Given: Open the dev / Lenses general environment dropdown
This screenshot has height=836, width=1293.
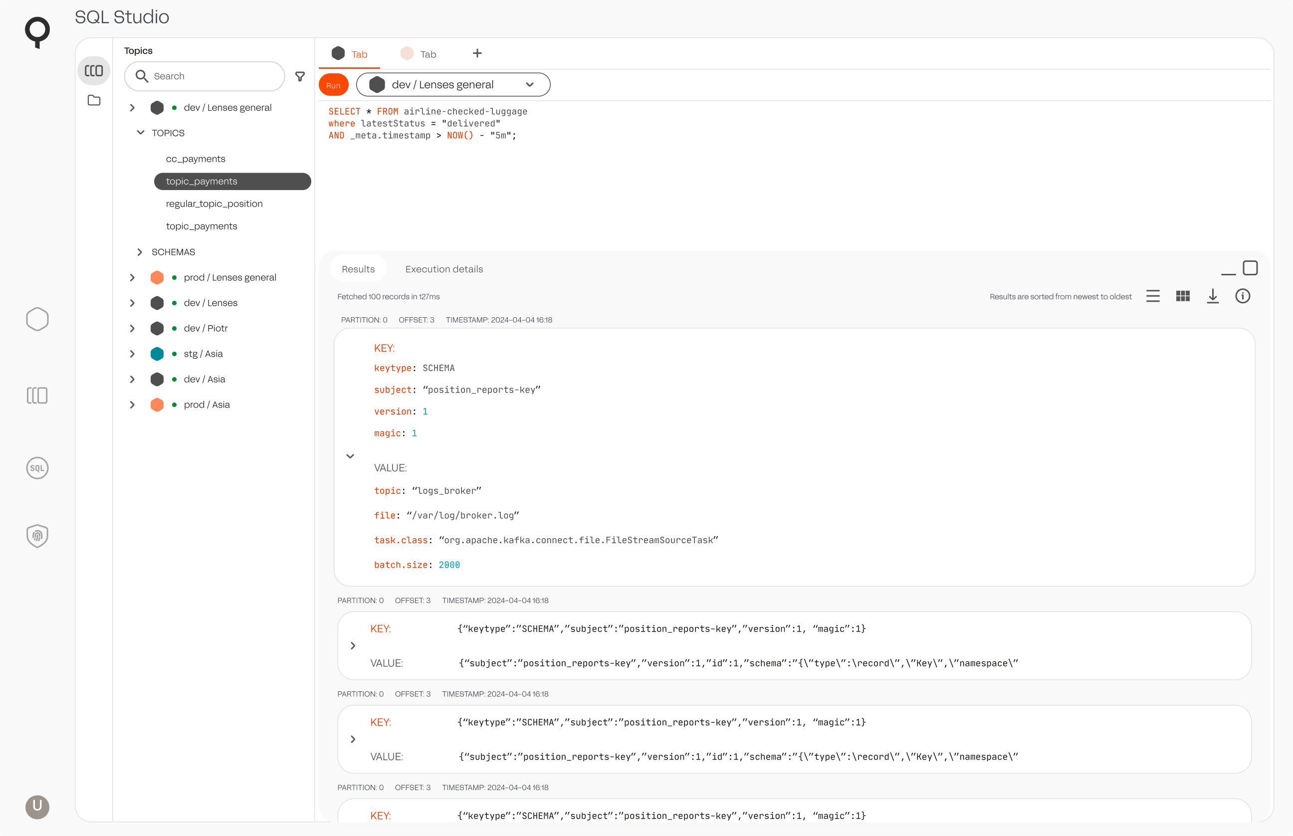Looking at the screenshot, I should 453,85.
